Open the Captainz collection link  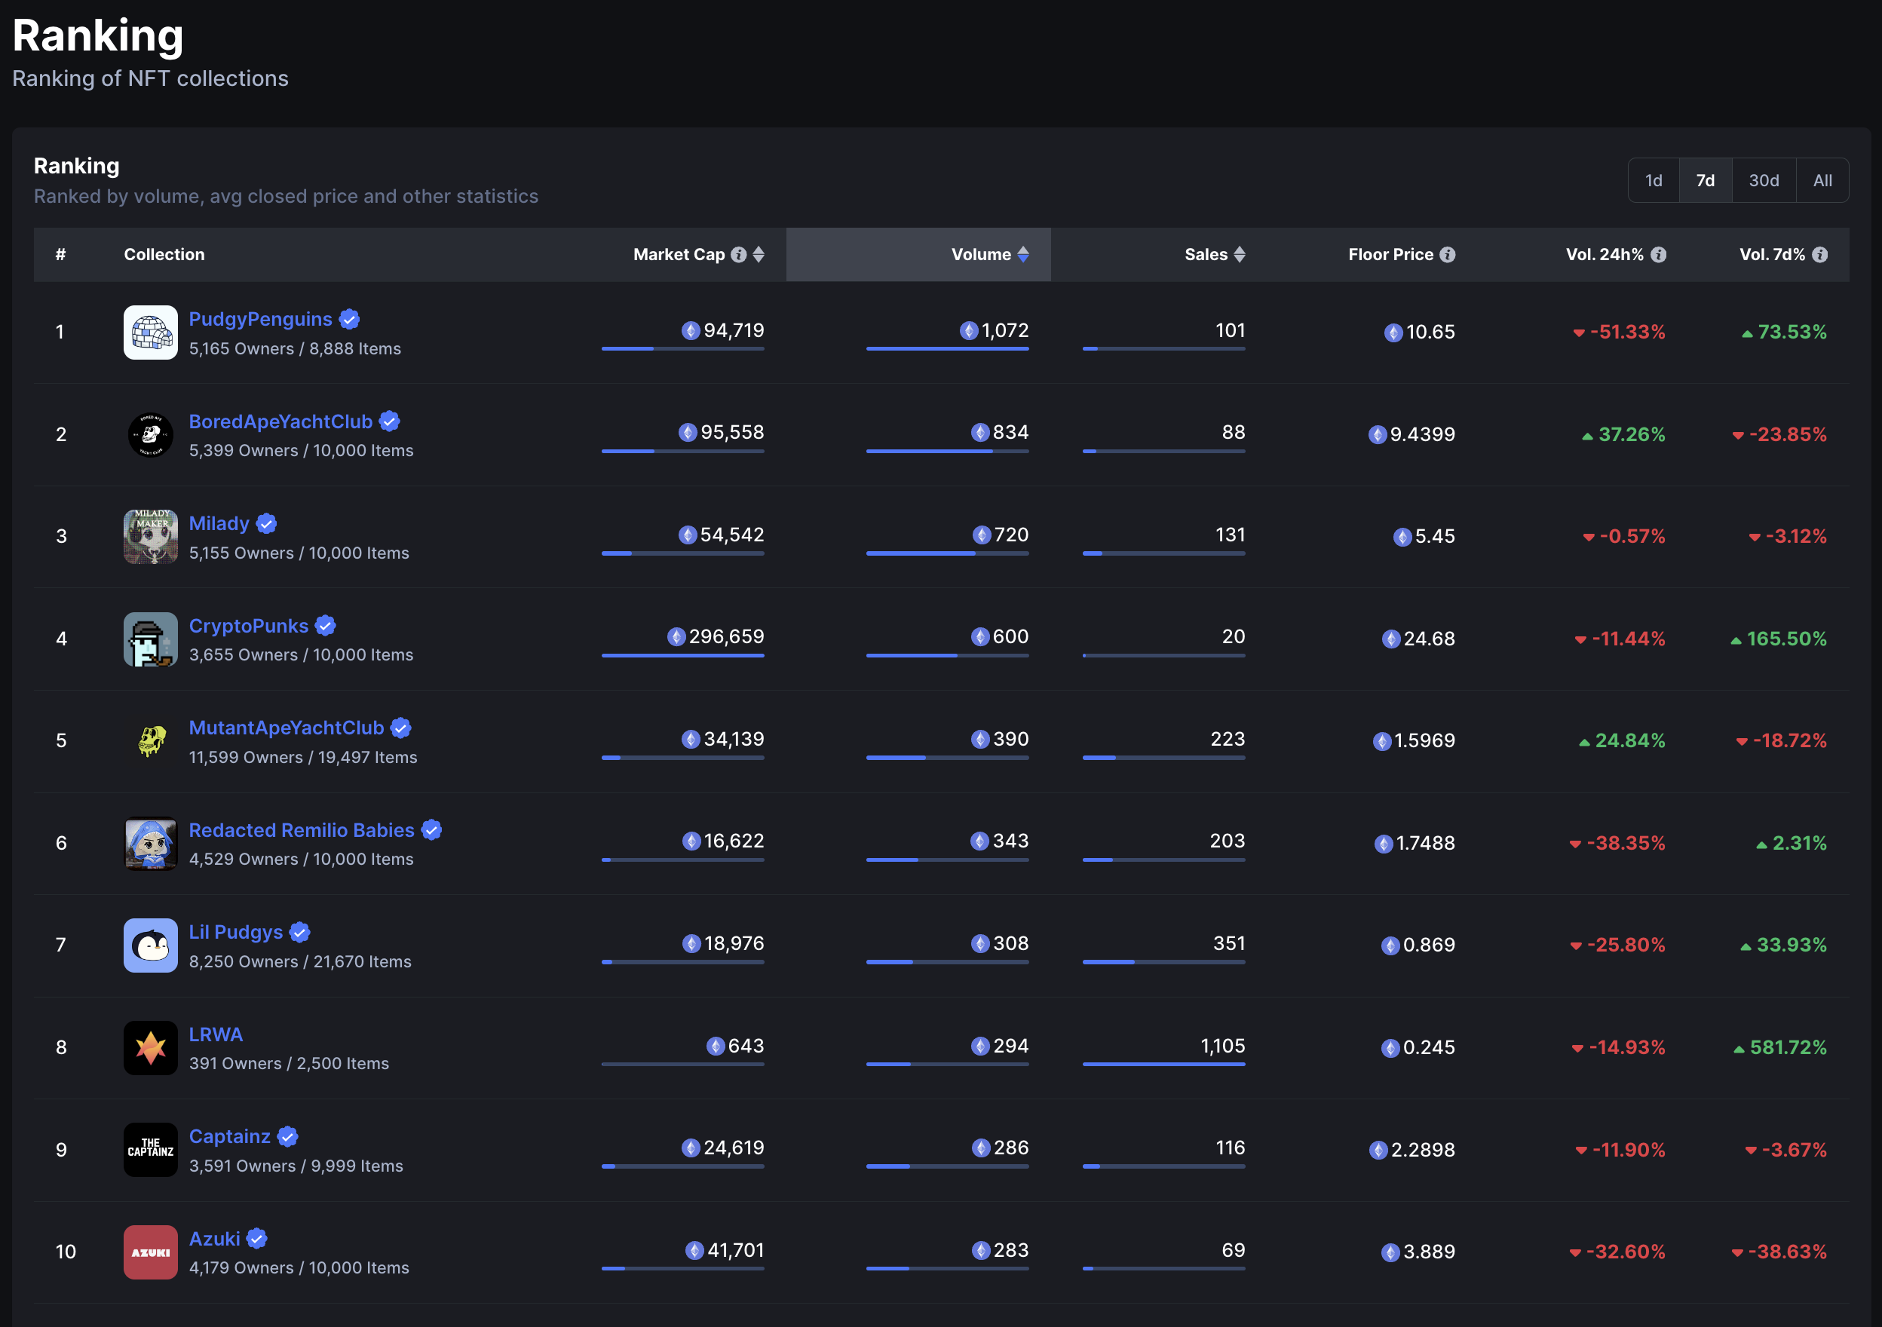tap(229, 1137)
